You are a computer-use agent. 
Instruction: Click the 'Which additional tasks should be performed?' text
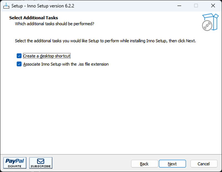(54, 24)
